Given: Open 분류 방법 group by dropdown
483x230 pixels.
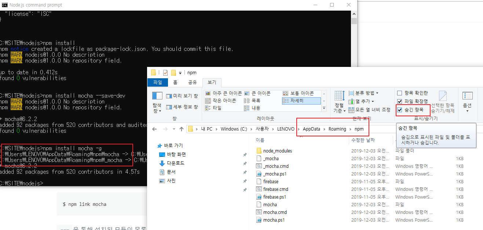Looking at the screenshot, I should 363,93.
